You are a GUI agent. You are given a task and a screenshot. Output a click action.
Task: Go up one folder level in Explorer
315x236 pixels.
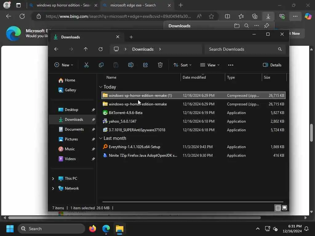tap(86, 49)
